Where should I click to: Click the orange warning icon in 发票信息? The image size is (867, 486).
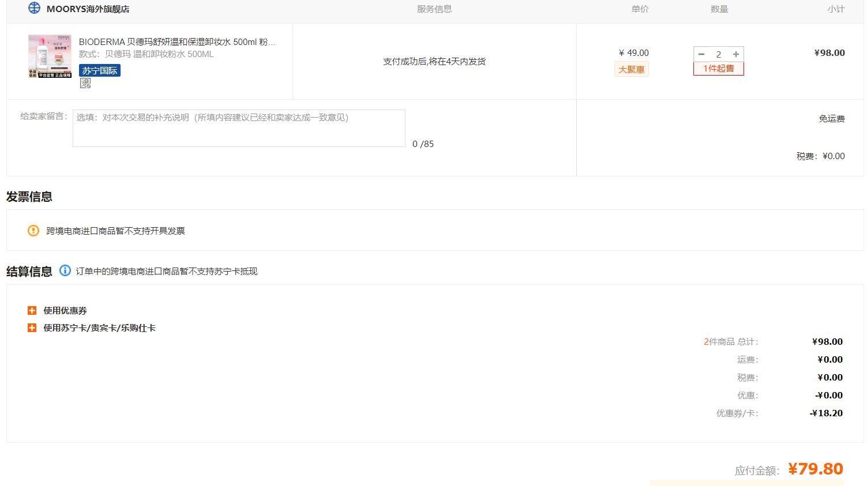pos(33,231)
